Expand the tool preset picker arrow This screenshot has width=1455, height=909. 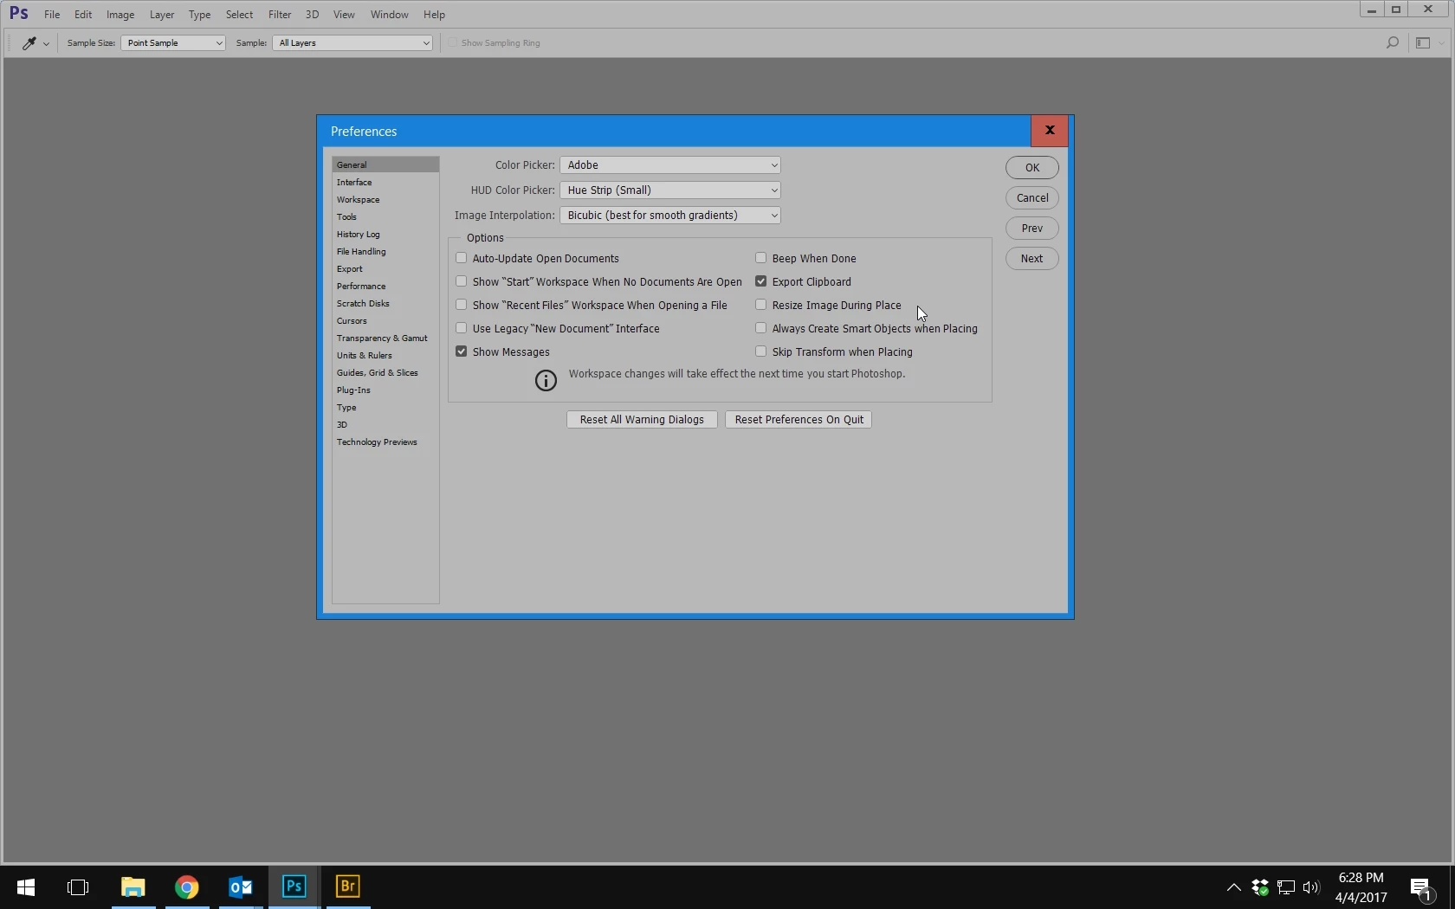click(46, 43)
